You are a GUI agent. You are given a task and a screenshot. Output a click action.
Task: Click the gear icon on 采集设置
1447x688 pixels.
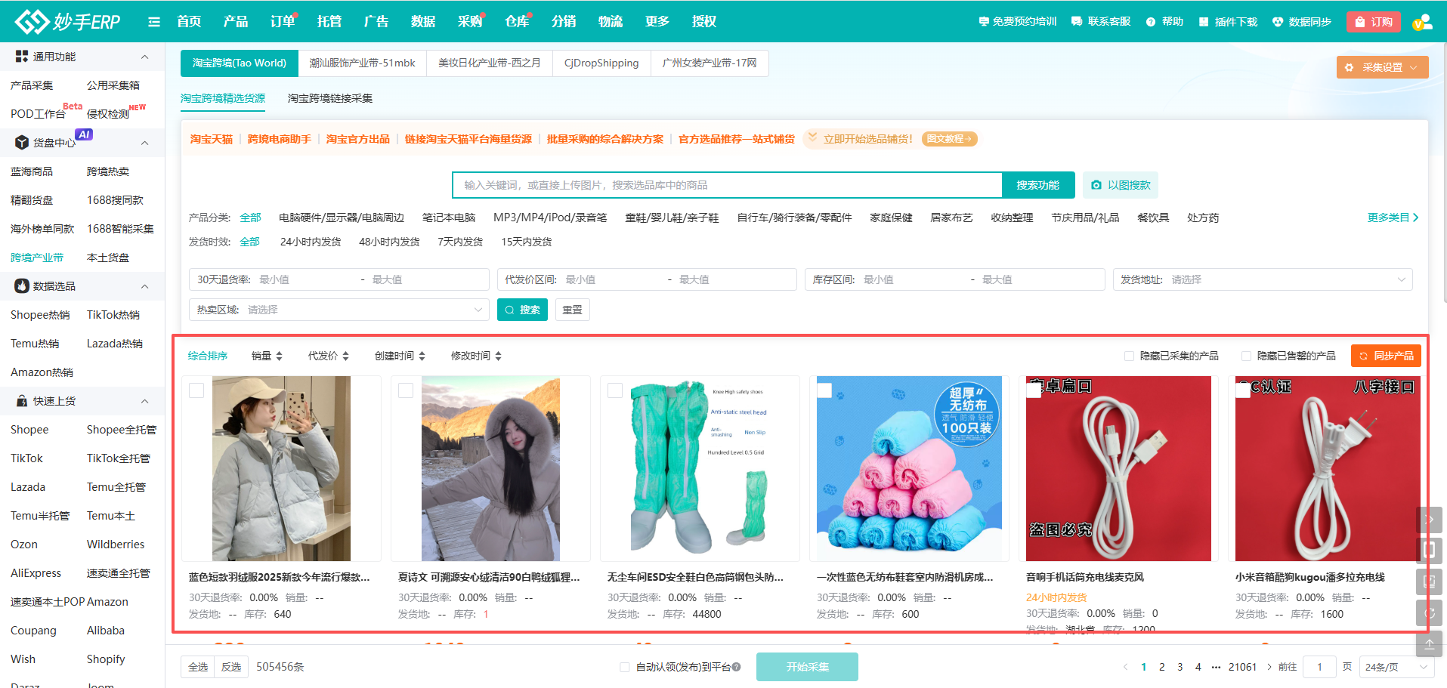coord(1350,67)
